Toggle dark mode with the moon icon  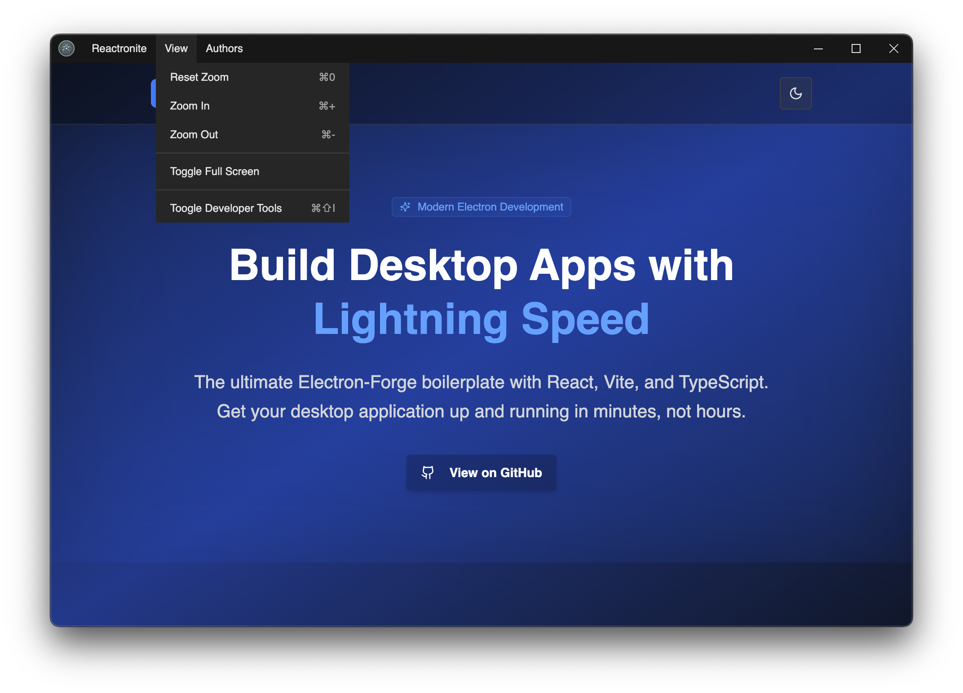click(795, 93)
